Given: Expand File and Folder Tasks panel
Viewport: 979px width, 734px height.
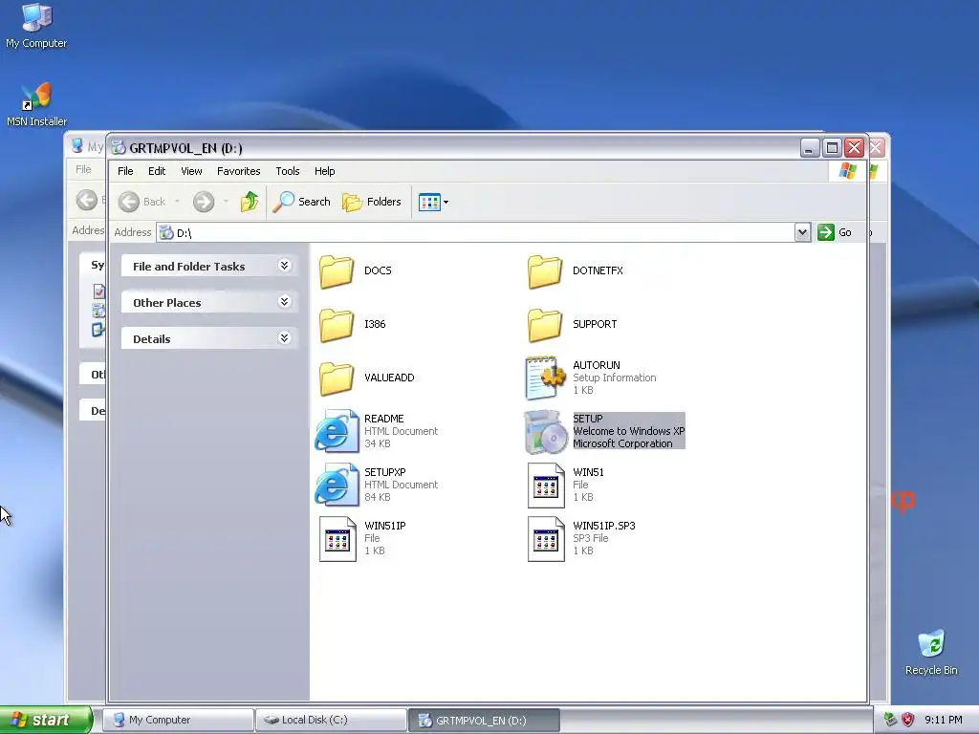Looking at the screenshot, I should (284, 266).
